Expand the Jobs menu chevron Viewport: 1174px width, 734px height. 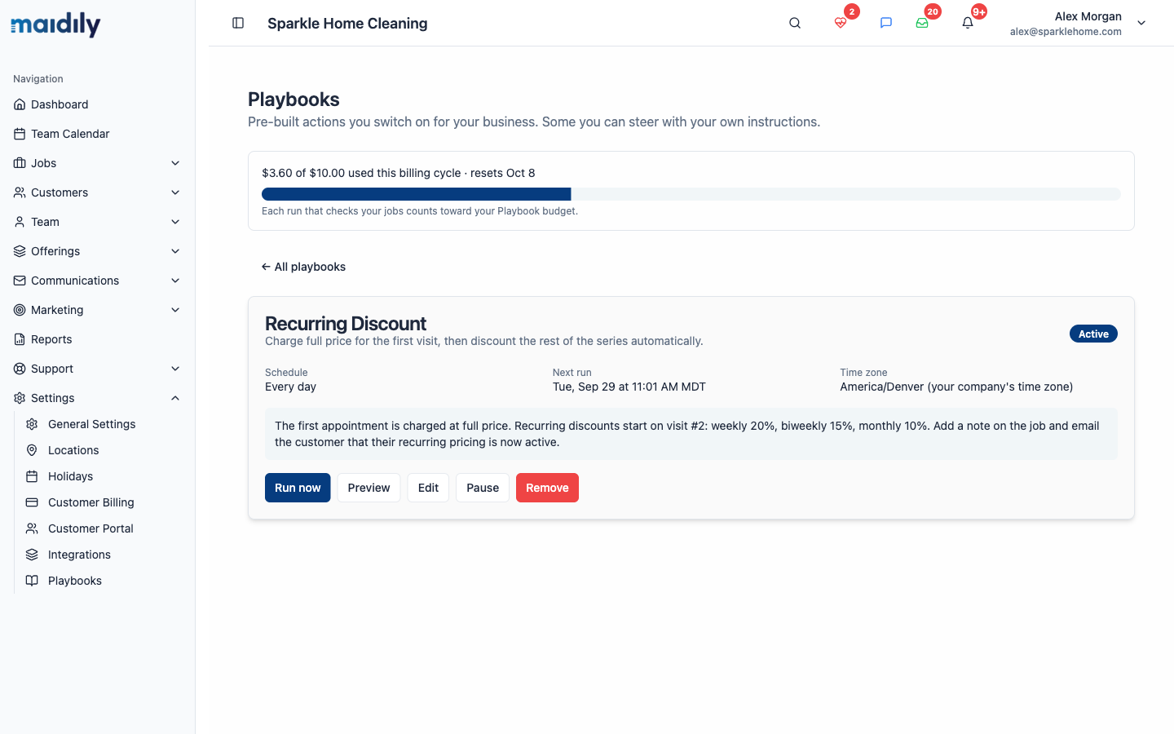[175, 163]
